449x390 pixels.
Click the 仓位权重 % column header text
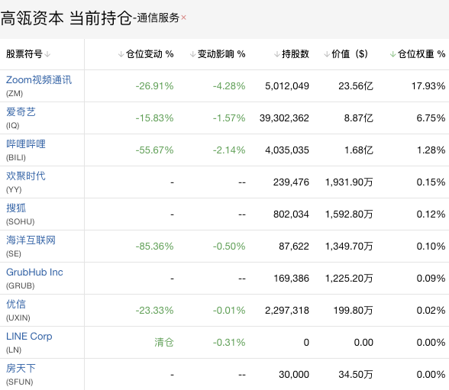(x=422, y=53)
